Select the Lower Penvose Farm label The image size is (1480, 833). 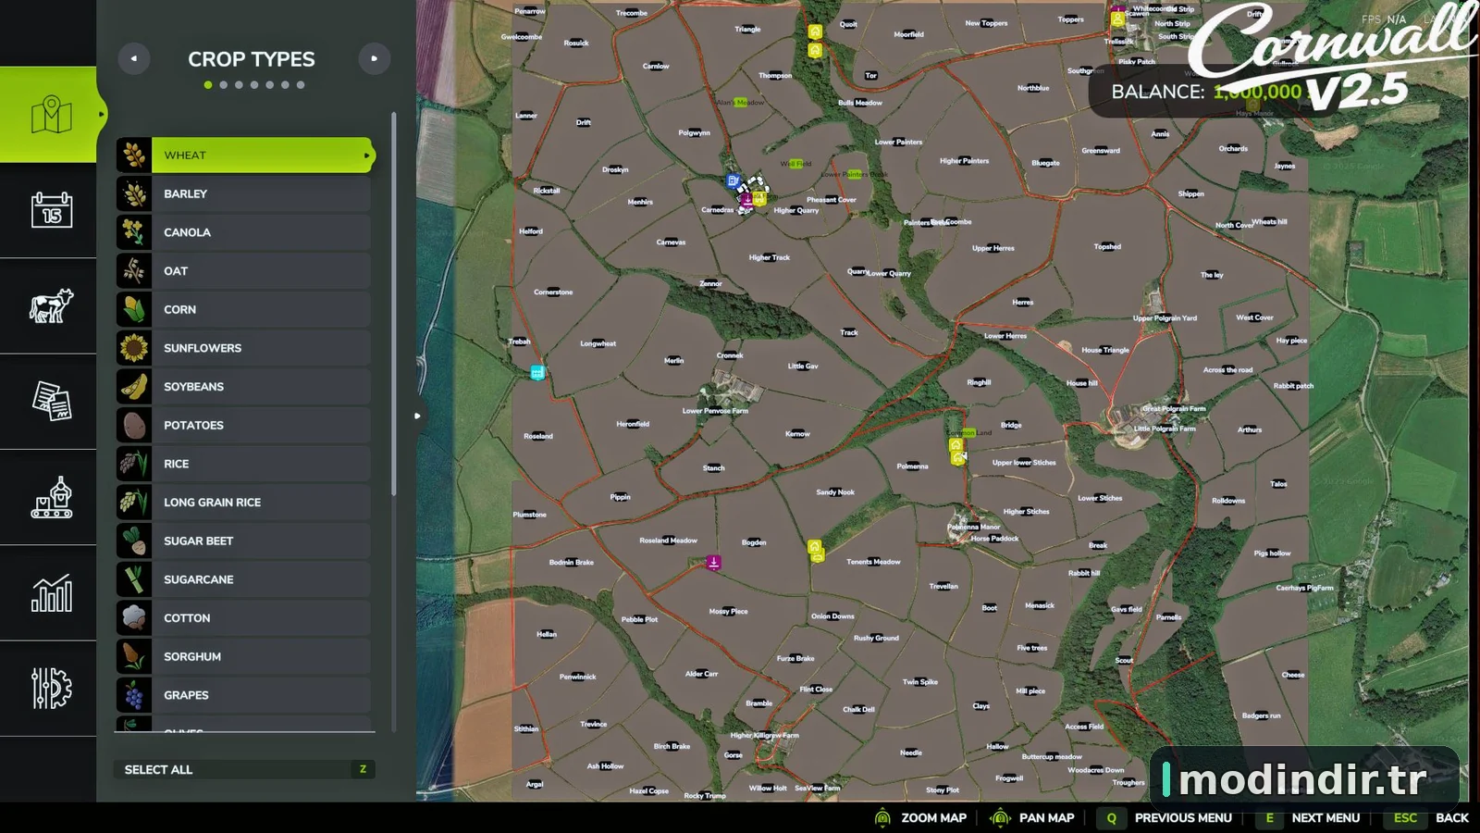[715, 411]
